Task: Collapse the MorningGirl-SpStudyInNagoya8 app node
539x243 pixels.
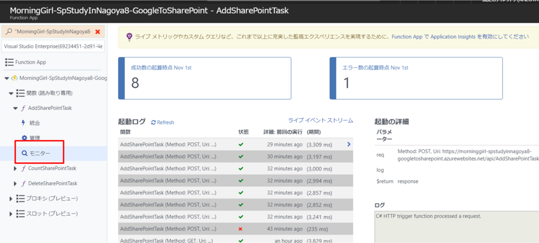Action: point(6,78)
